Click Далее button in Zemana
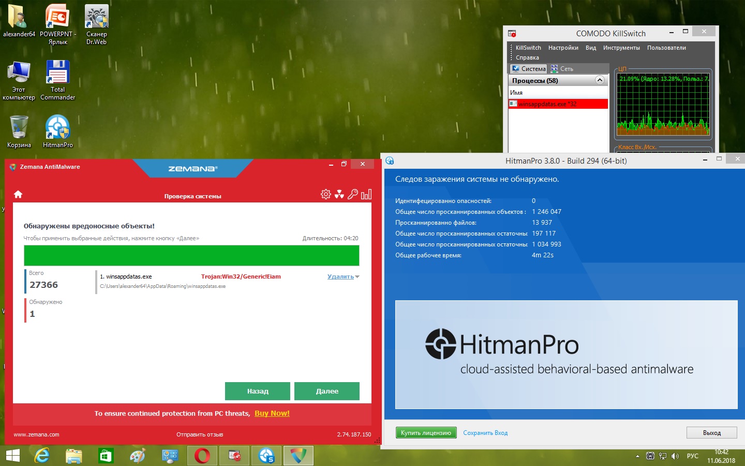 coord(327,391)
